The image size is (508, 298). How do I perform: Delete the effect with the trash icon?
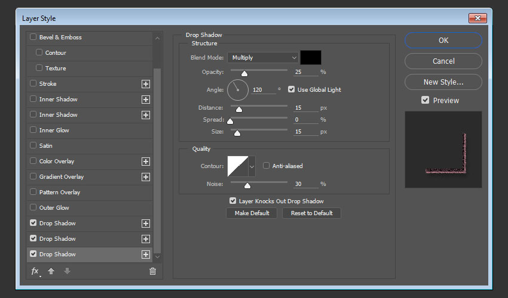(x=152, y=271)
